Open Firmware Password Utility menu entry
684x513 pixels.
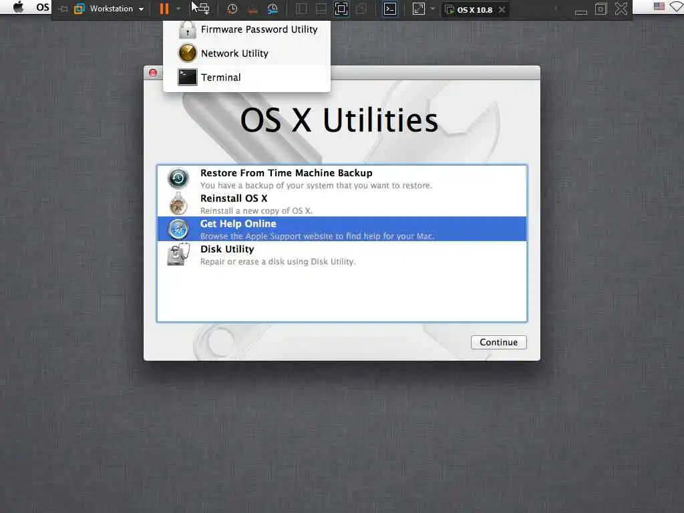(247, 29)
